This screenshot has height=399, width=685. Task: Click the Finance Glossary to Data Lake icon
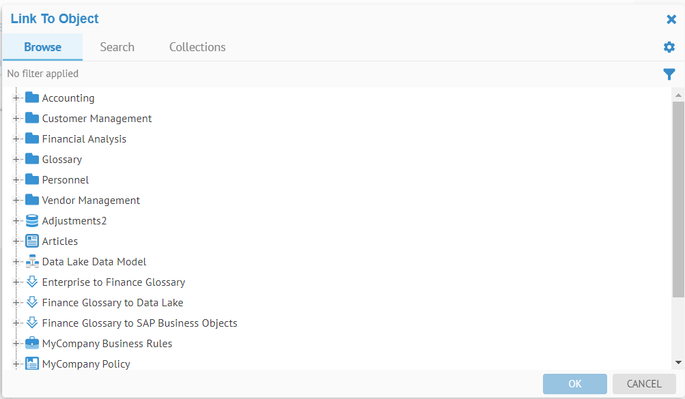pos(32,303)
